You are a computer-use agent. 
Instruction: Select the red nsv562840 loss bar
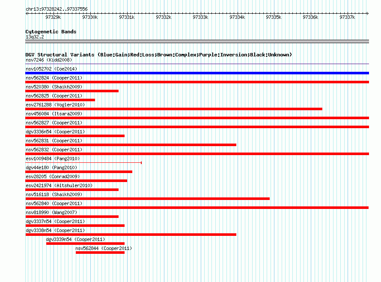(x=197, y=208)
